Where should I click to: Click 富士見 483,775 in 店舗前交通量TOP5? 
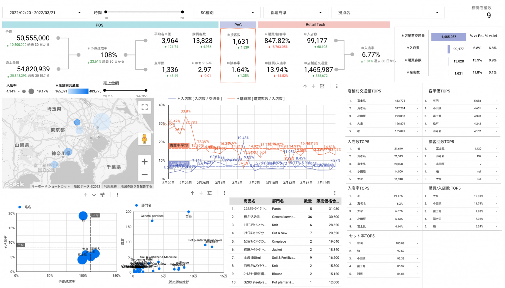[x=383, y=101]
